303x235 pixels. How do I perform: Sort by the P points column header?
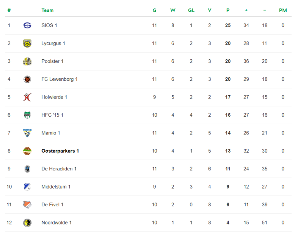pyautogui.click(x=228, y=11)
